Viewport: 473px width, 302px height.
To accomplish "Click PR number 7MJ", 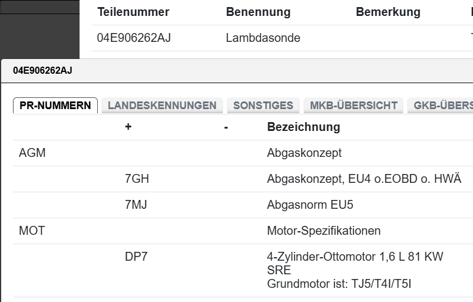I will click(137, 205).
